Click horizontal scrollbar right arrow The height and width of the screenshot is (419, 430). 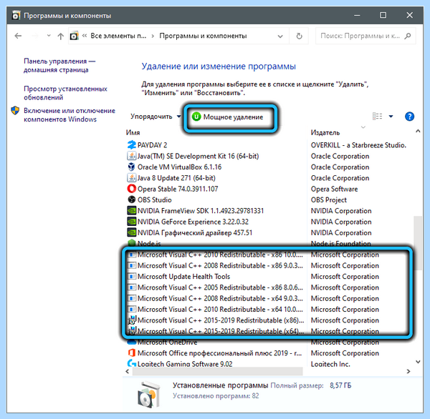(x=408, y=371)
